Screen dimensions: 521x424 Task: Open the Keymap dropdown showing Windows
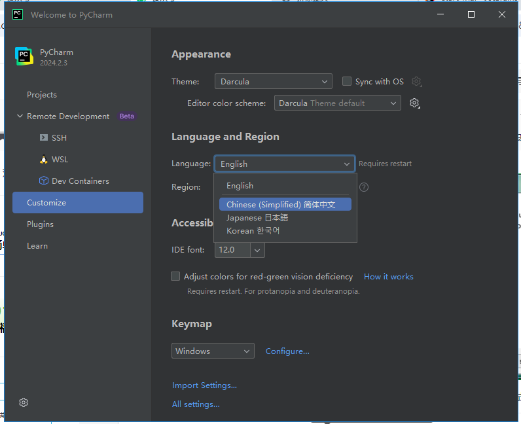213,351
